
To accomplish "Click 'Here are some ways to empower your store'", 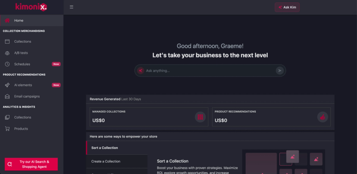I will [124, 137].
